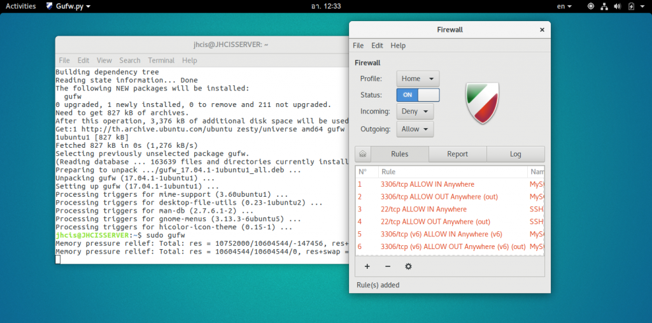
Task: Open rule settings gear icon
Action: (x=408, y=266)
